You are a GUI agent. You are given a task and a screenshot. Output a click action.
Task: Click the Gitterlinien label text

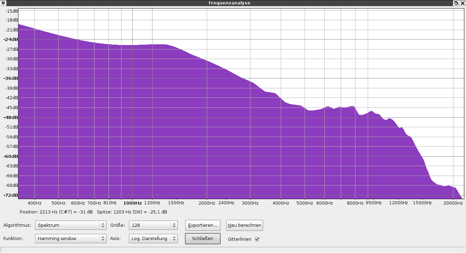[x=239, y=239]
